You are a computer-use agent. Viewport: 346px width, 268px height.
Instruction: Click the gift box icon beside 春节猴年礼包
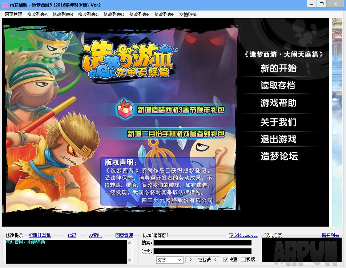coord(125,109)
